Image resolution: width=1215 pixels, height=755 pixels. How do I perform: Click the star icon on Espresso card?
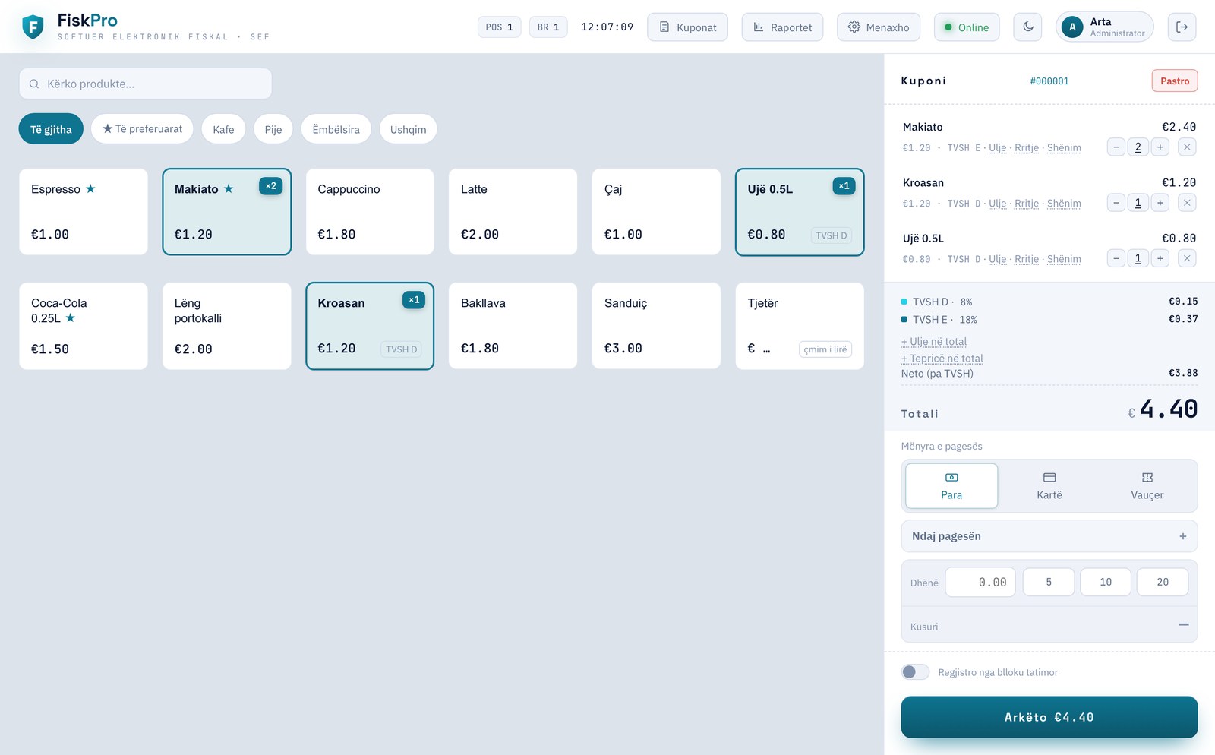90,188
